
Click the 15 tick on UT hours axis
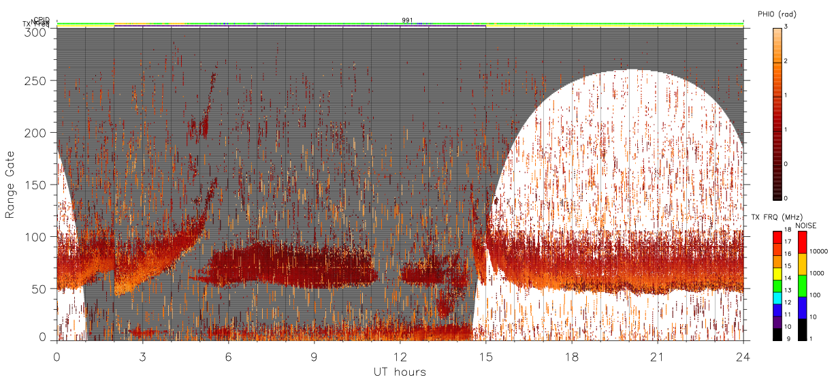tap(485, 356)
